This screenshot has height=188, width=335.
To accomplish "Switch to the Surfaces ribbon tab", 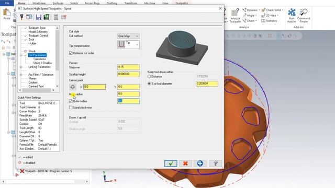I will (x=58, y=4).
